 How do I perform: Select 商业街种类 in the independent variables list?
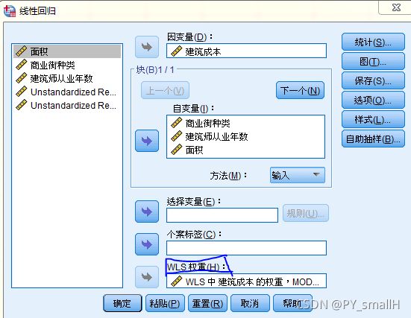(245, 123)
